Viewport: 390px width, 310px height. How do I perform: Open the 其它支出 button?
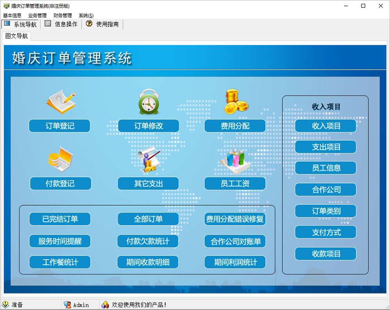[148, 183]
